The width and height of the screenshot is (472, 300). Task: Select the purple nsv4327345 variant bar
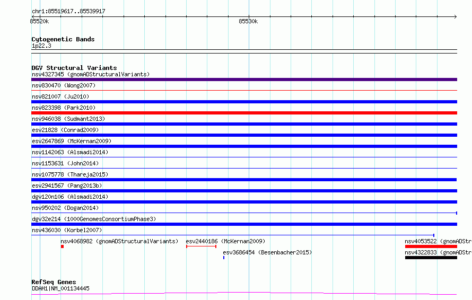coord(244,80)
